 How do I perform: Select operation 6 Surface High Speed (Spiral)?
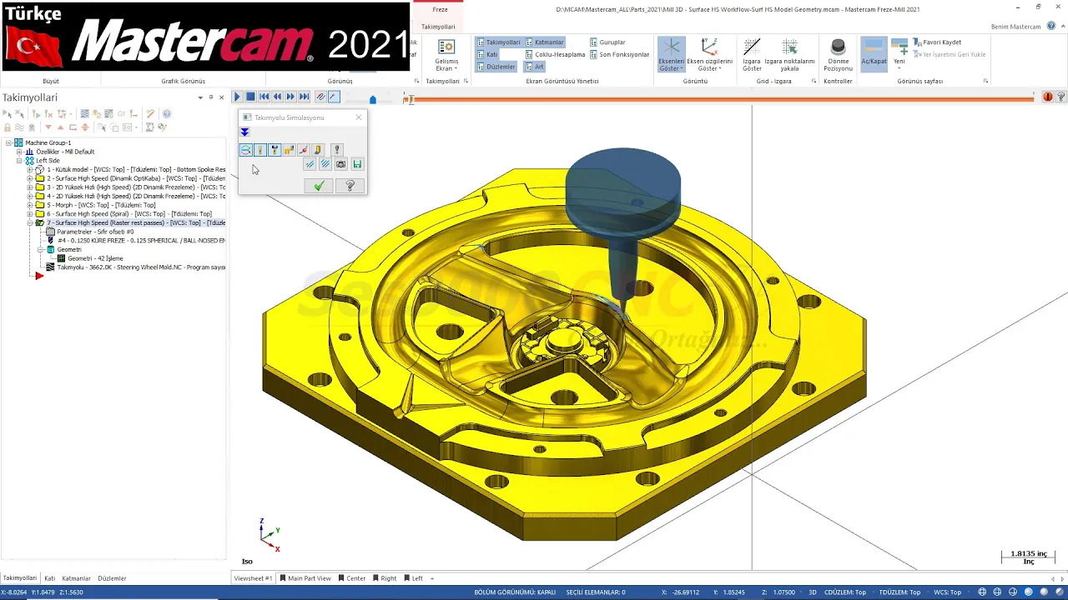pyautogui.click(x=129, y=214)
